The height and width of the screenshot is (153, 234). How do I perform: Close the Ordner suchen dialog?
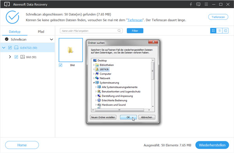point(153,42)
